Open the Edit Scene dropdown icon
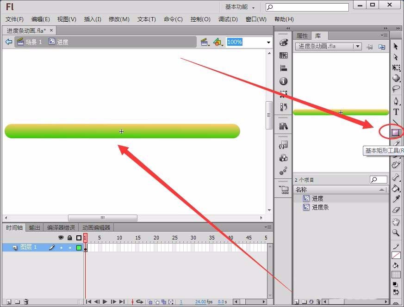 coord(205,42)
